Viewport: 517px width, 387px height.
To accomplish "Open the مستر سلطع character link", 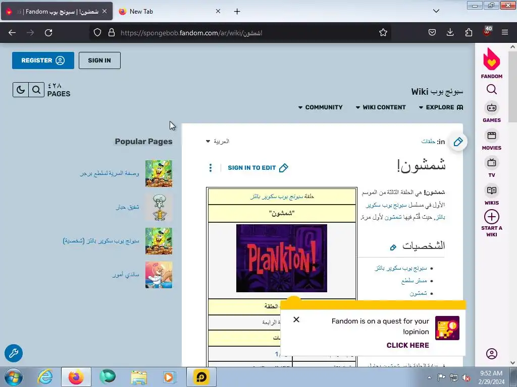I will tap(414, 281).
